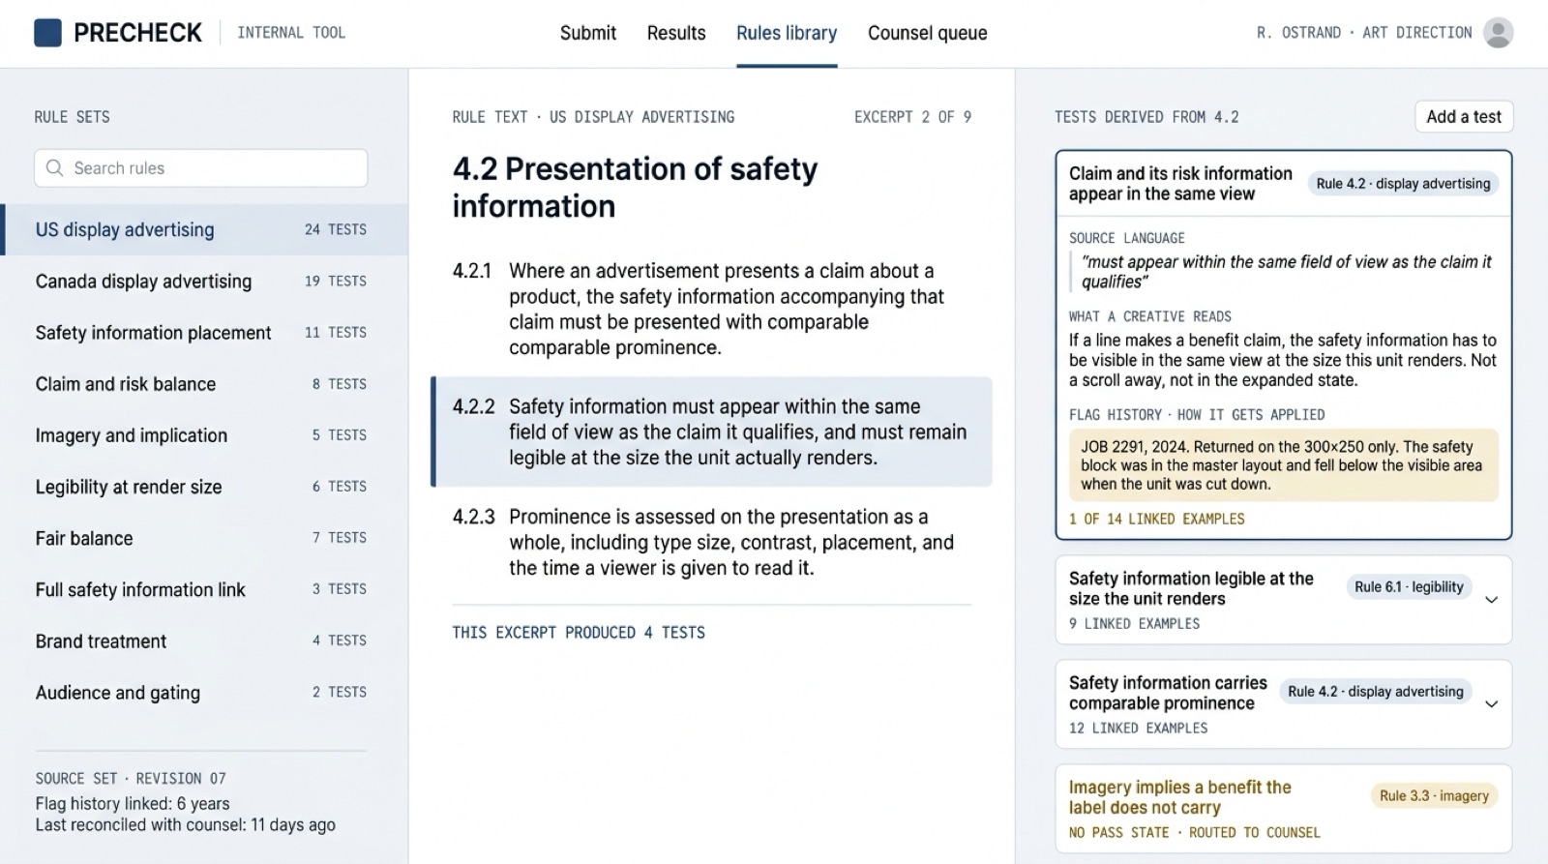Image resolution: width=1548 pixels, height=864 pixels.
Task: Click the Add a test button
Action: (x=1464, y=116)
